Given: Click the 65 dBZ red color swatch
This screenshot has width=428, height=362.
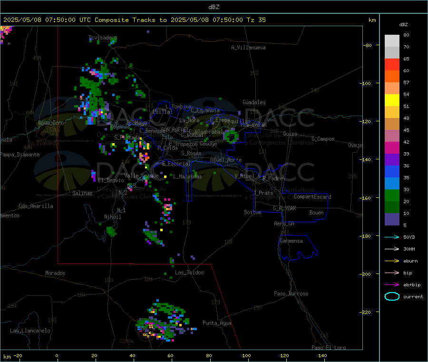Looking at the screenshot, I should [x=392, y=64].
